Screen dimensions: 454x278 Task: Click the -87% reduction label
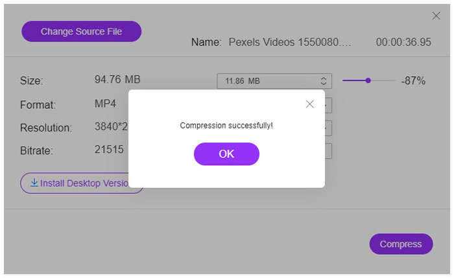(x=413, y=81)
